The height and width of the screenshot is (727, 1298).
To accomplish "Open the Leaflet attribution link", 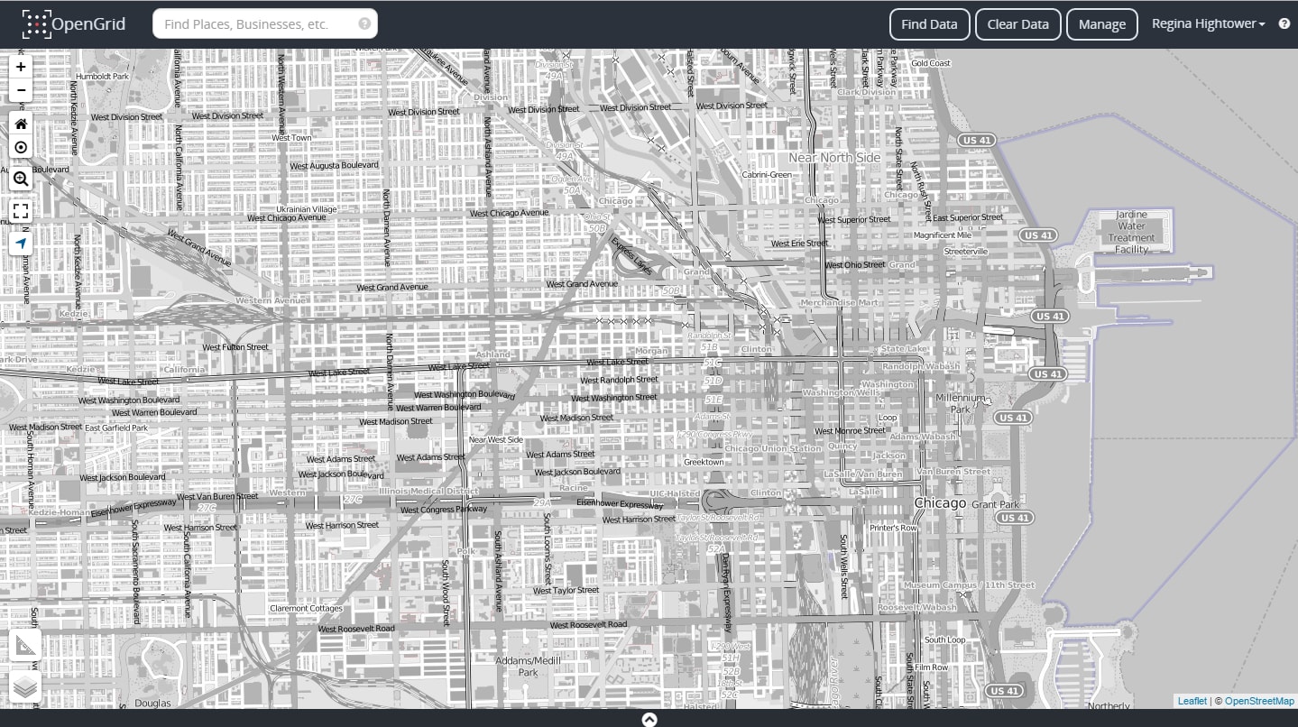I will point(1192,701).
